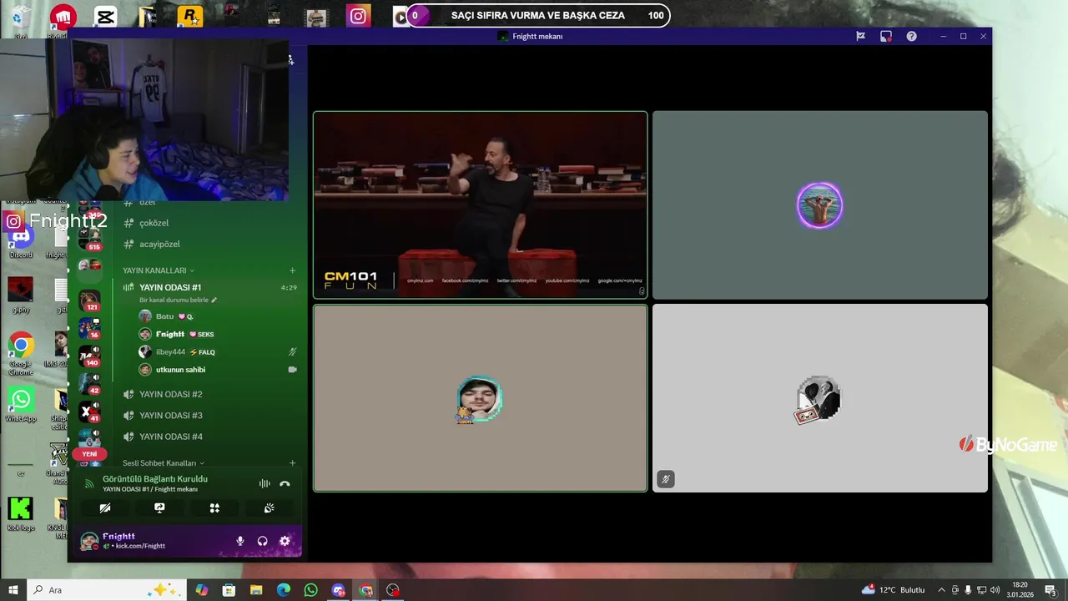Open WhatsApp desktop shortcut
1068x601 pixels.
21,404
